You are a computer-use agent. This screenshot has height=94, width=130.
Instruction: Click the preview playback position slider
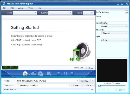pyautogui.click(x=112, y=86)
